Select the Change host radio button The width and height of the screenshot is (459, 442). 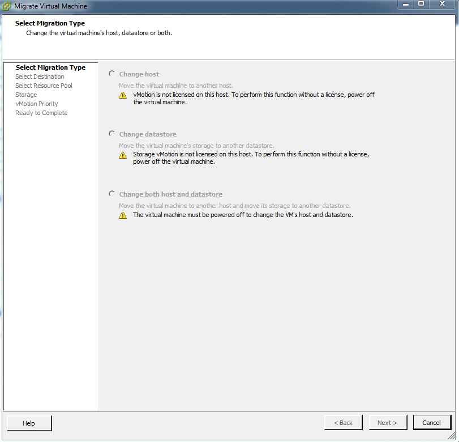click(x=112, y=74)
